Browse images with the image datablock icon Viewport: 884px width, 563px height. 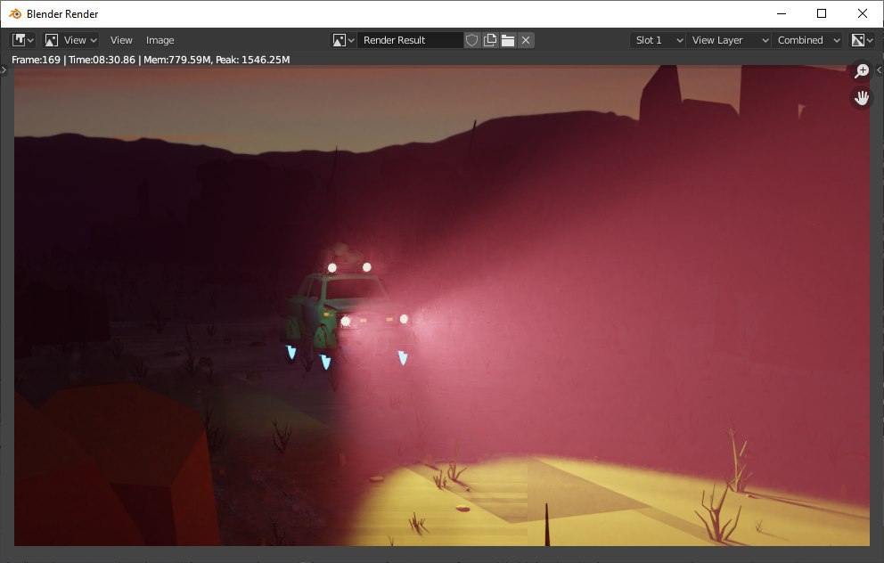pos(343,40)
